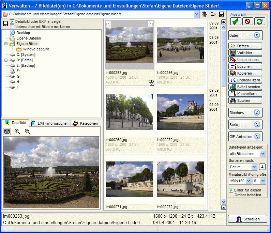The height and width of the screenshot is (233, 271).
Task: Switch to the EXIF-Informationen tab
Action: click(x=50, y=123)
